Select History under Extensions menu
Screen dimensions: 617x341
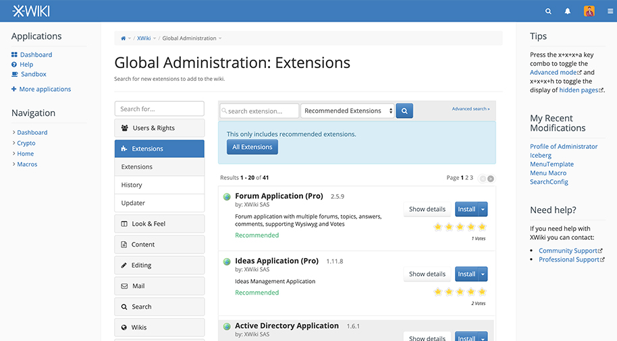click(x=132, y=185)
